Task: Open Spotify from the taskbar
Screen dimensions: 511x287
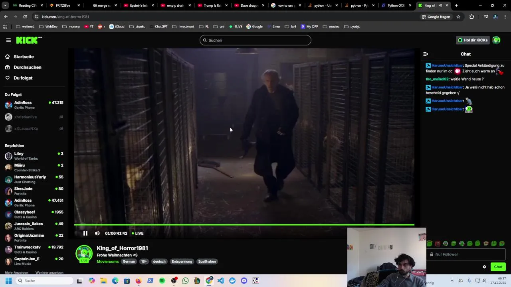Action: coord(162,281)
